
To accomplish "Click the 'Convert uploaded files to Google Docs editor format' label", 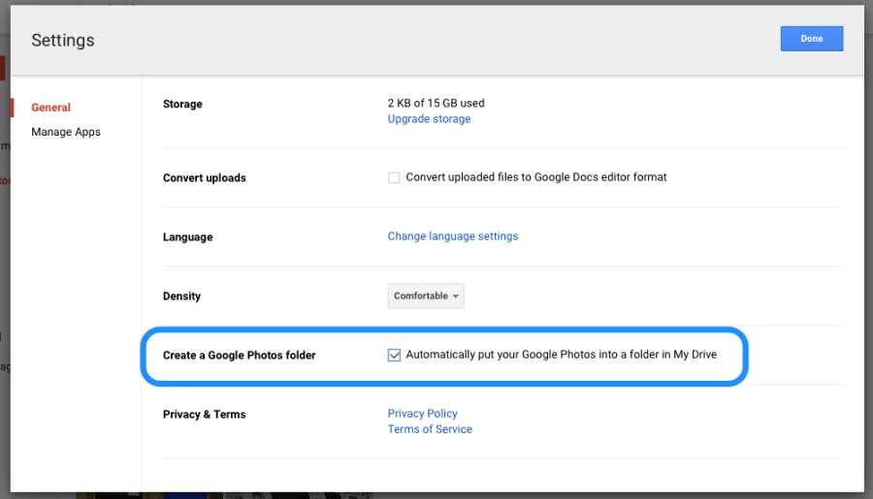I will pos(536,177).
